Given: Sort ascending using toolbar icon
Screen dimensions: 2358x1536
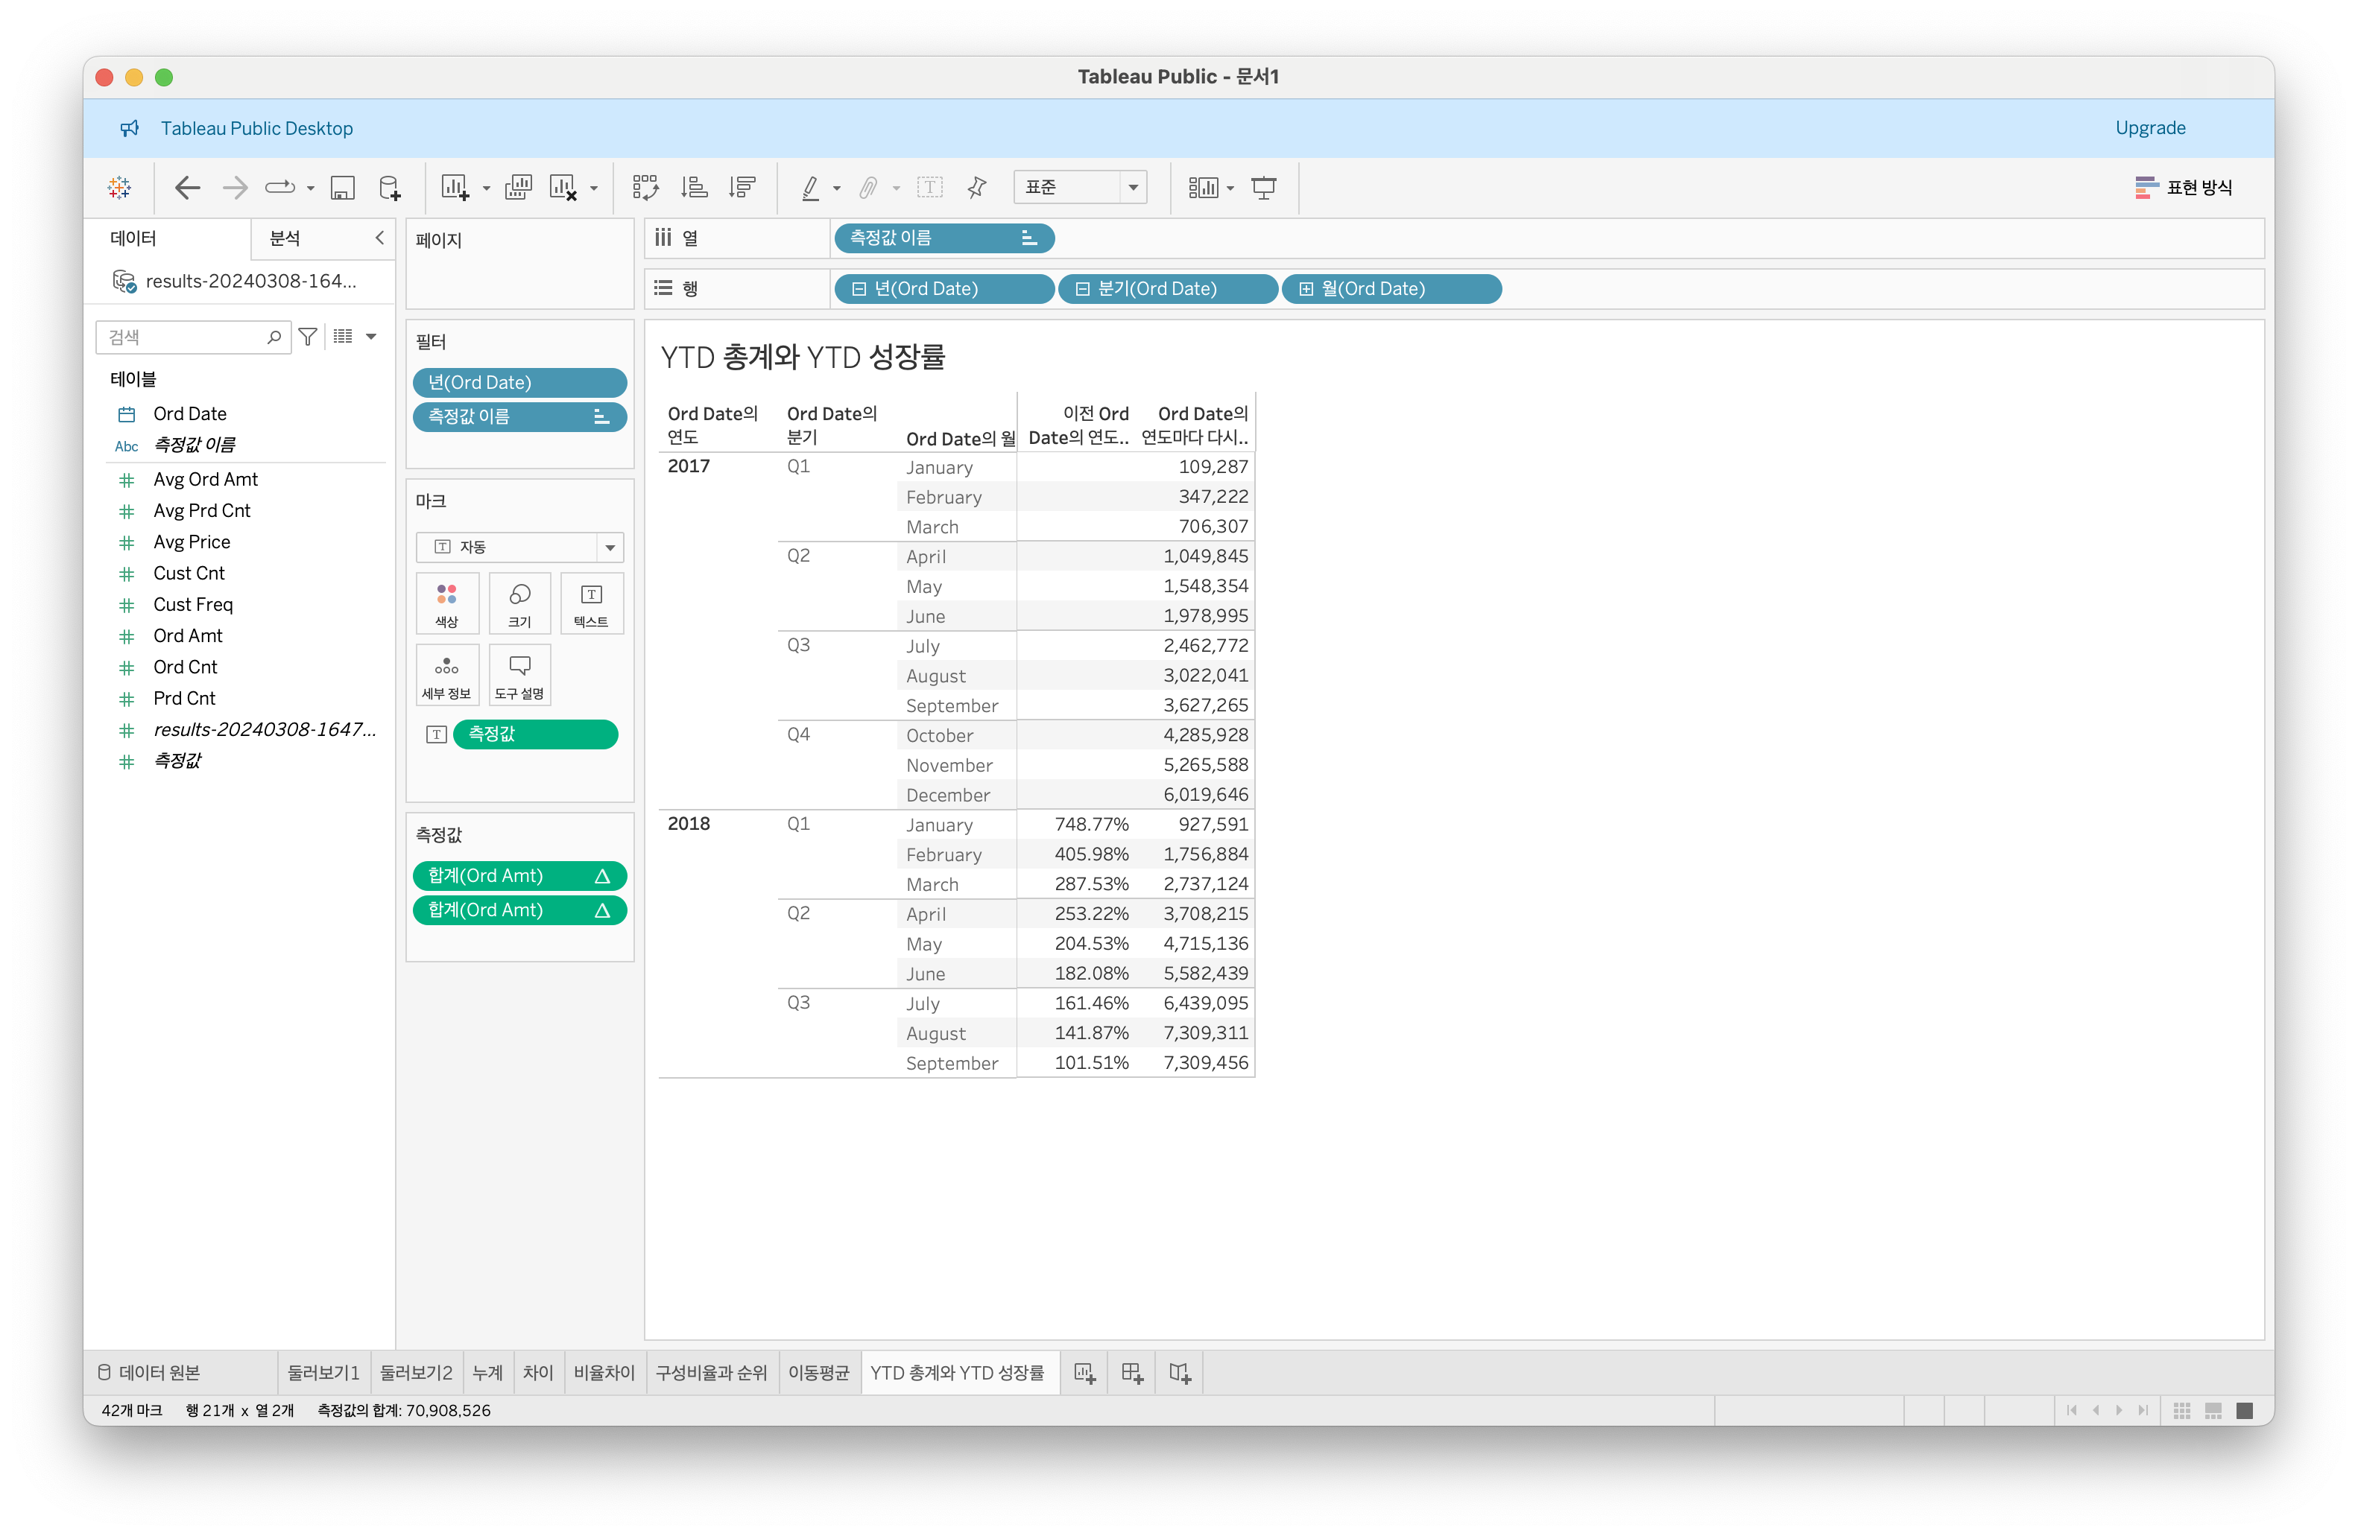Looking at the screenshot, I should pyautogui.click(x=695, y=188).
